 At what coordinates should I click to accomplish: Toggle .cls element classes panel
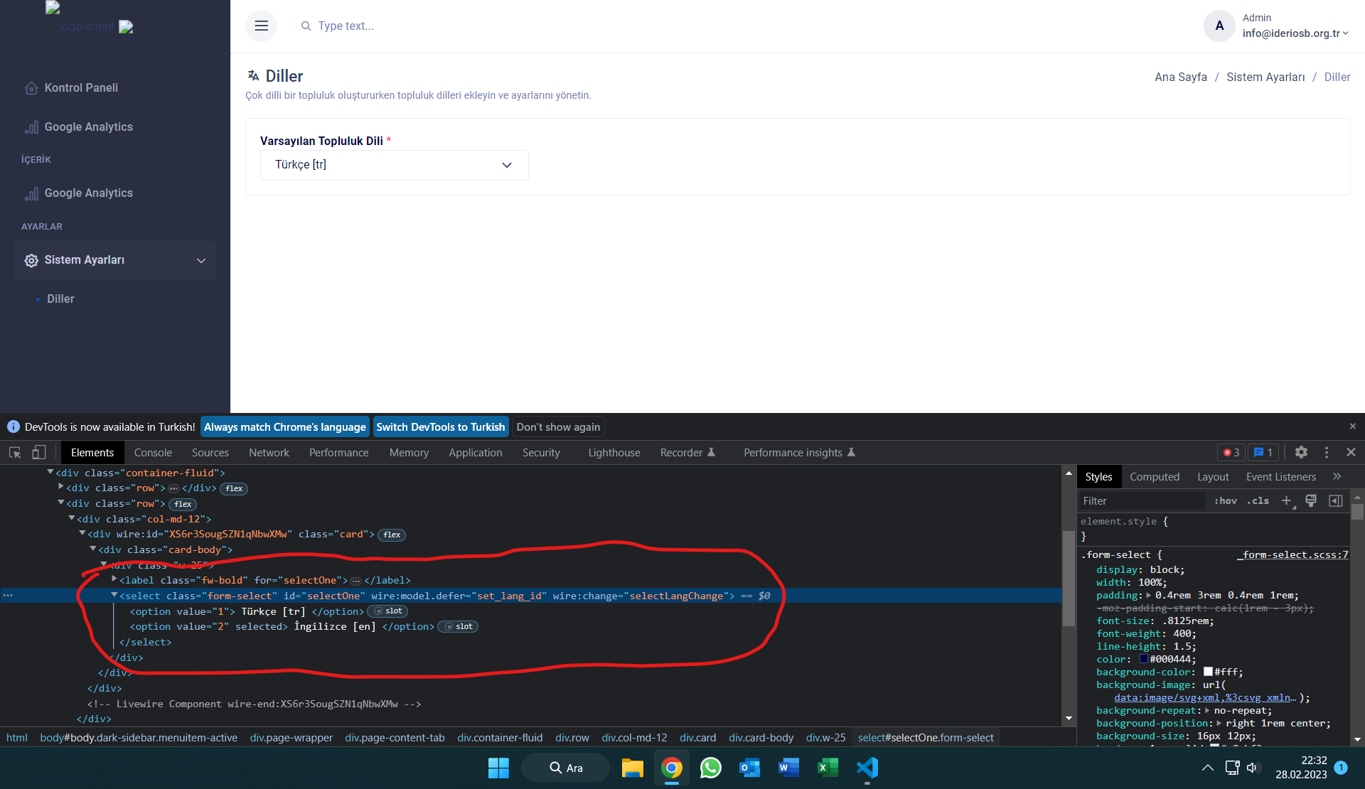coord(1258,500)
